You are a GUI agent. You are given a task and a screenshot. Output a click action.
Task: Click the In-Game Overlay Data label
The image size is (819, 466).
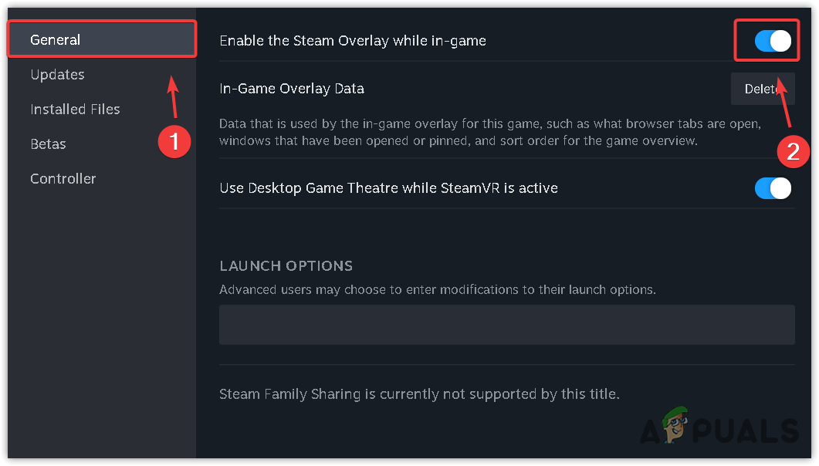(x=291, y=89)
